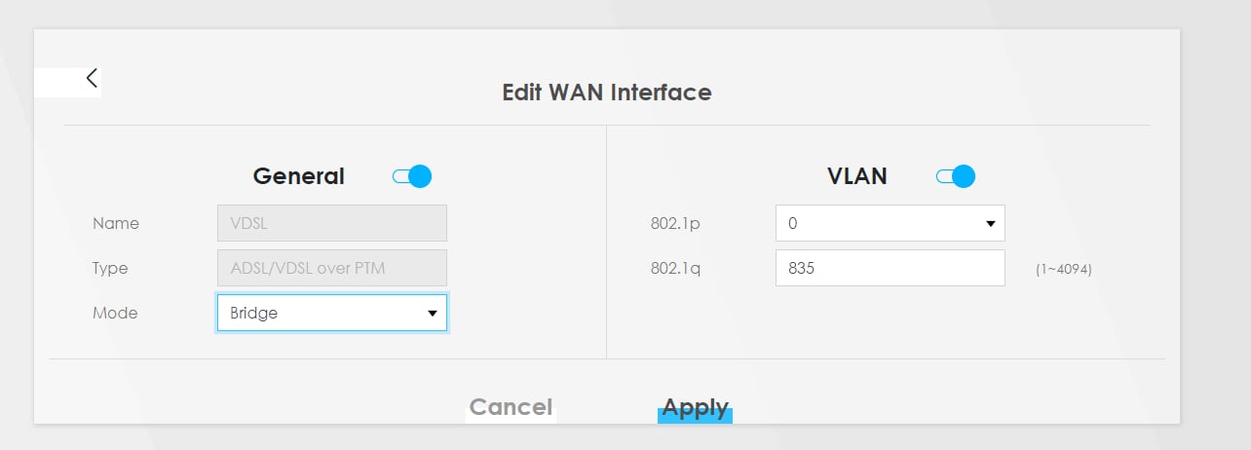The image size is (1251, 450).
Task: Click the VLAN section heading
Action: (x=856, y=176)
